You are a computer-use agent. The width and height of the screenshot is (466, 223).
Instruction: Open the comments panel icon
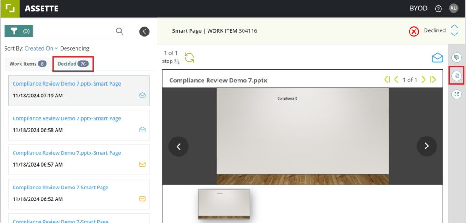point(457,57)
